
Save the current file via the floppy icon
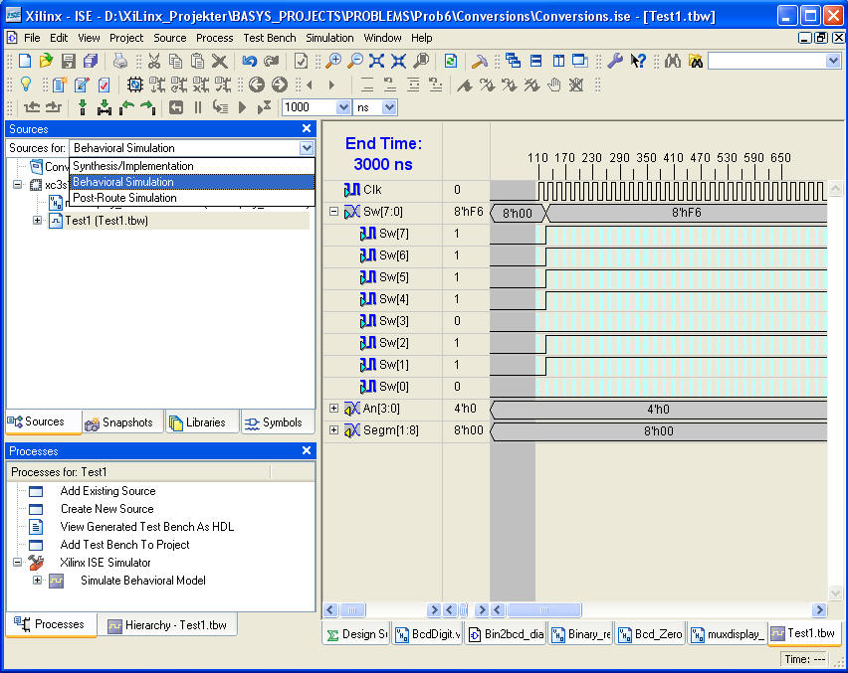[x=68, y=61]
